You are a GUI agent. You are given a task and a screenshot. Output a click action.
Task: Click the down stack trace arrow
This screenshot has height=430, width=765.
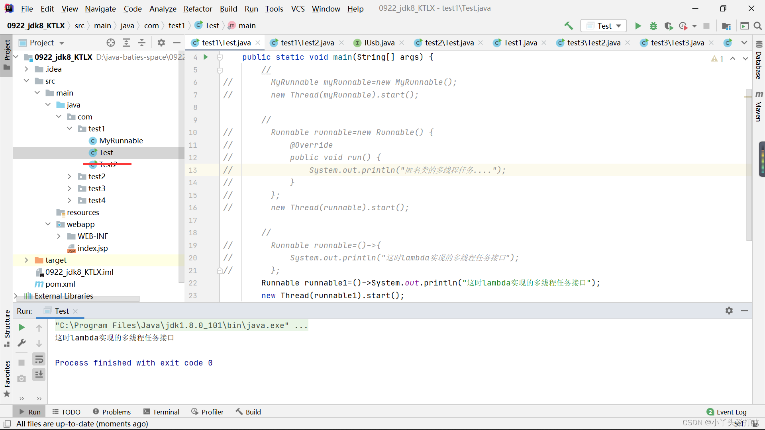click(39, 343)
